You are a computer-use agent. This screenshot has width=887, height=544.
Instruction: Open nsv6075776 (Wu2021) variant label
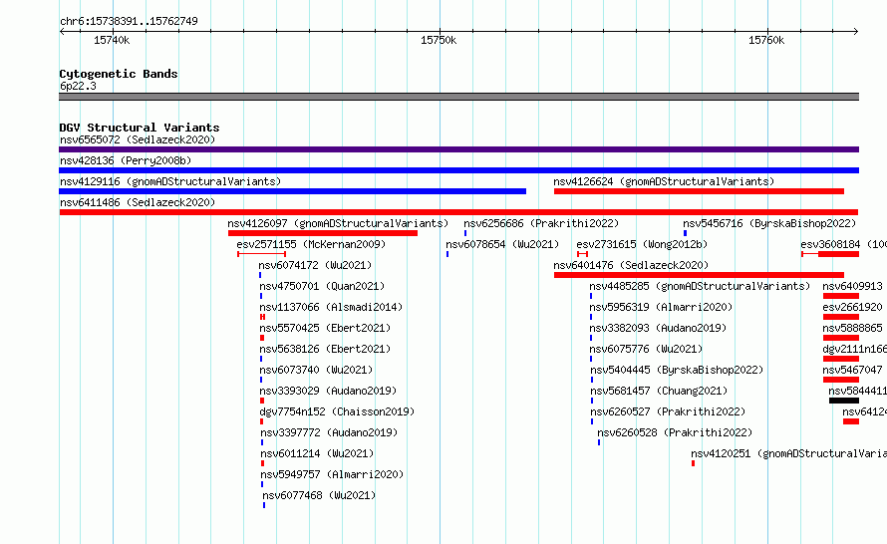(646, 349)
